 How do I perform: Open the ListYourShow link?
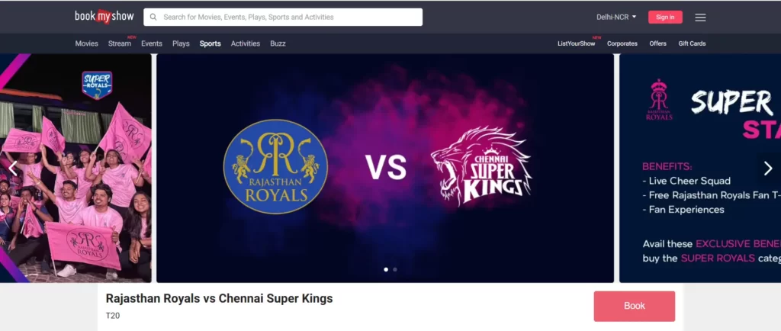coord(577,43)
